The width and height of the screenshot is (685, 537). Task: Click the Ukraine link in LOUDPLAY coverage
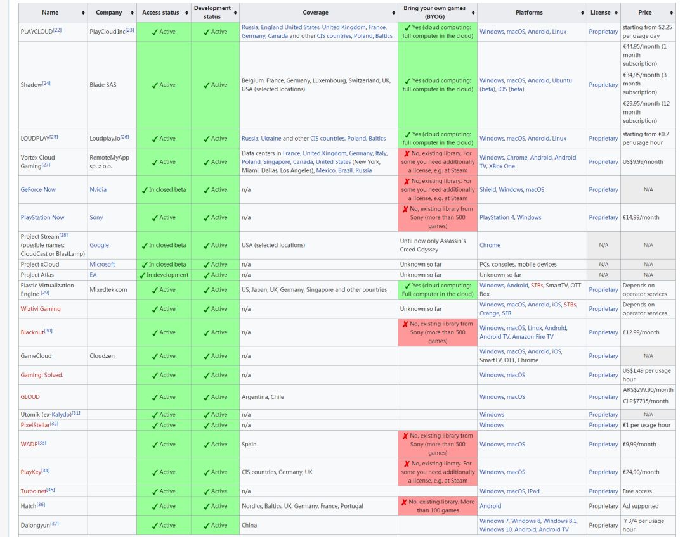pos(271,139)
